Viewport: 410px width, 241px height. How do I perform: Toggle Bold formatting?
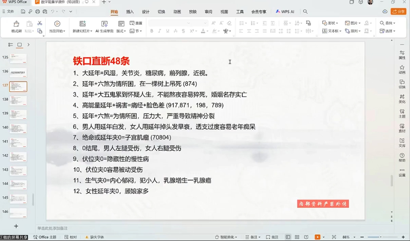151,31
